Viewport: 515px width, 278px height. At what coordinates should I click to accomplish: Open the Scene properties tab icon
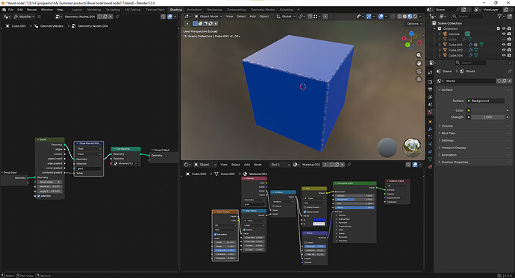click(x=430, y=104)
